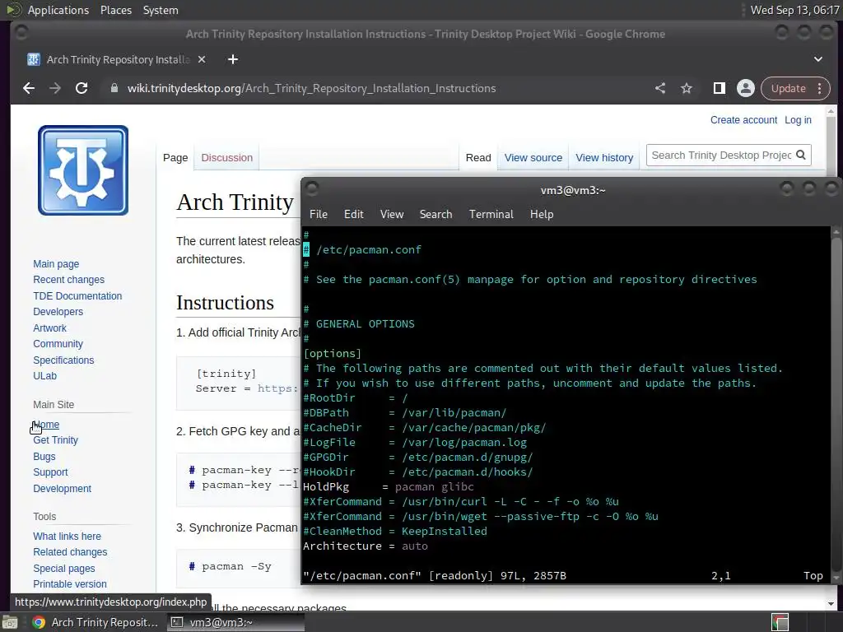Open the View source tab
This screenshot has height=632, width=843.
click(x=533, y=157)
